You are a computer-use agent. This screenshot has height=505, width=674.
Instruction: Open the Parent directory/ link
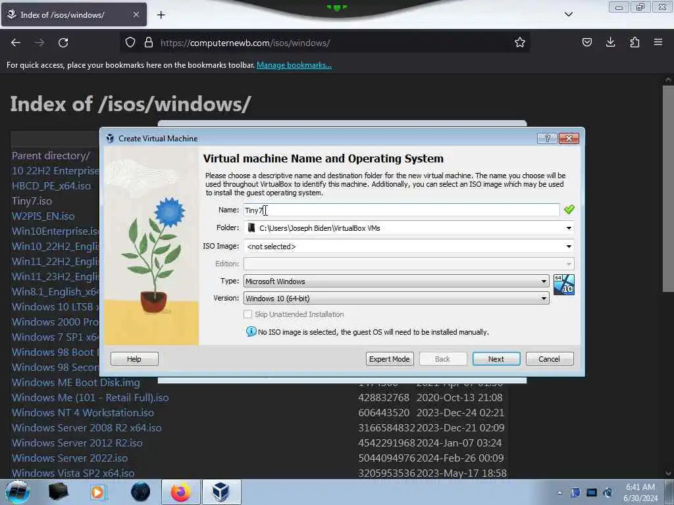coord(51,156)
